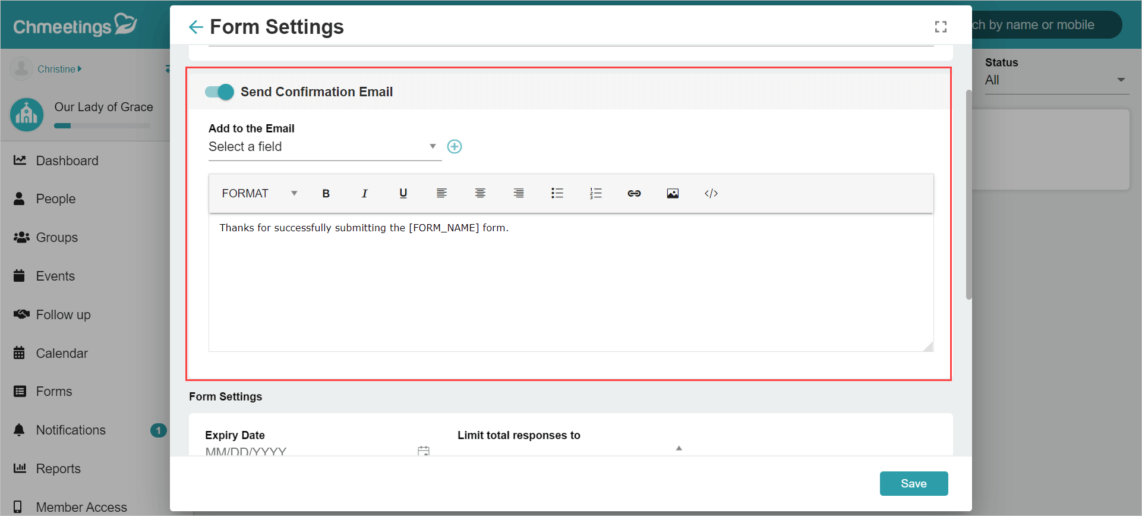Click the Our Lady of Grace progress bar

click(x=102, y=125)
